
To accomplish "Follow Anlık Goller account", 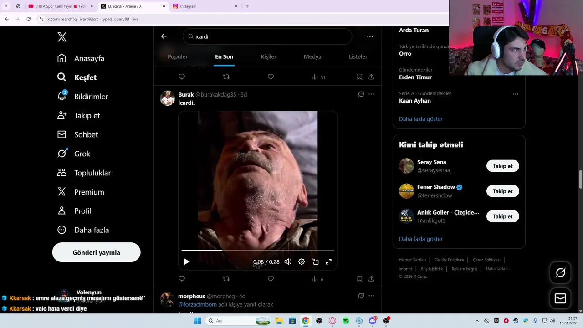I will click(503, 216).
